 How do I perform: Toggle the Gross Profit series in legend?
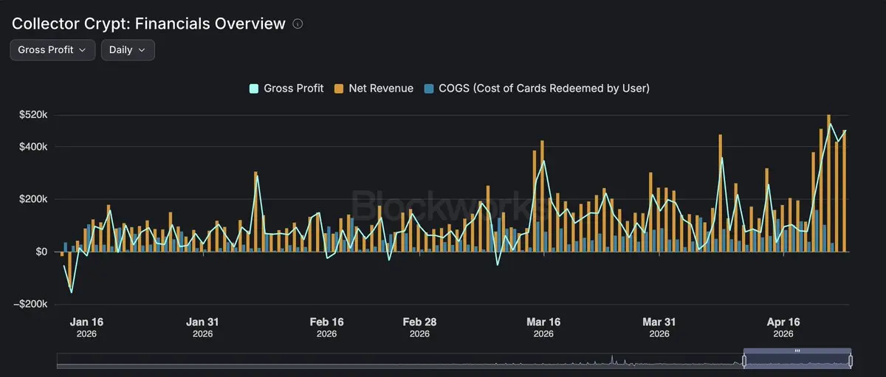[293, 89]
